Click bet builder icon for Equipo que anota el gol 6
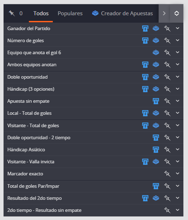 pos(156,53)
